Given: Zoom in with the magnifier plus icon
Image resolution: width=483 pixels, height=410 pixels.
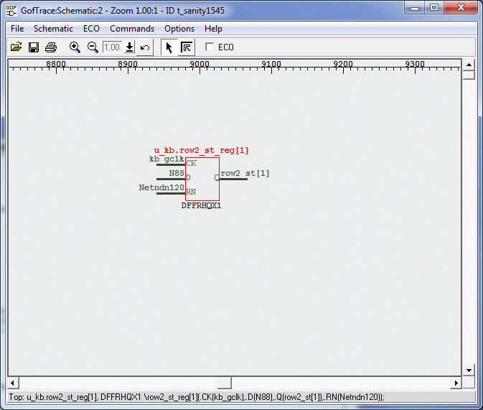Looking at the screenshot, I should (x=75, y=47).
